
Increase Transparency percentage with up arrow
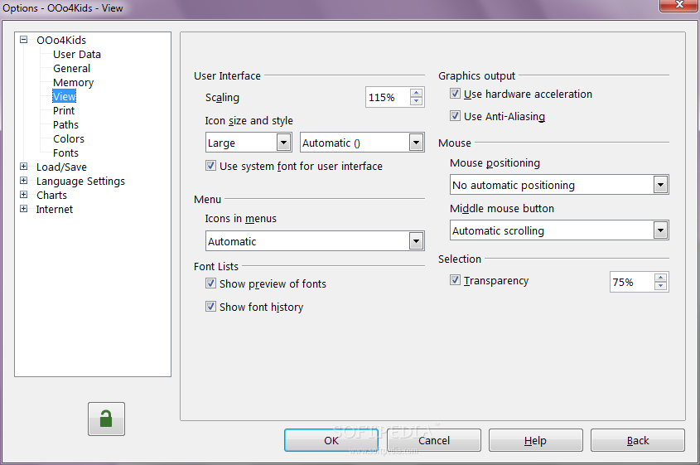point(660,278)
